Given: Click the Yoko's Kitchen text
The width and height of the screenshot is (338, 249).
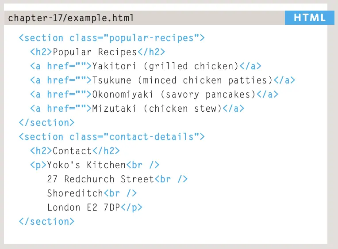Looking at the screenshot, I should [86, 165].
